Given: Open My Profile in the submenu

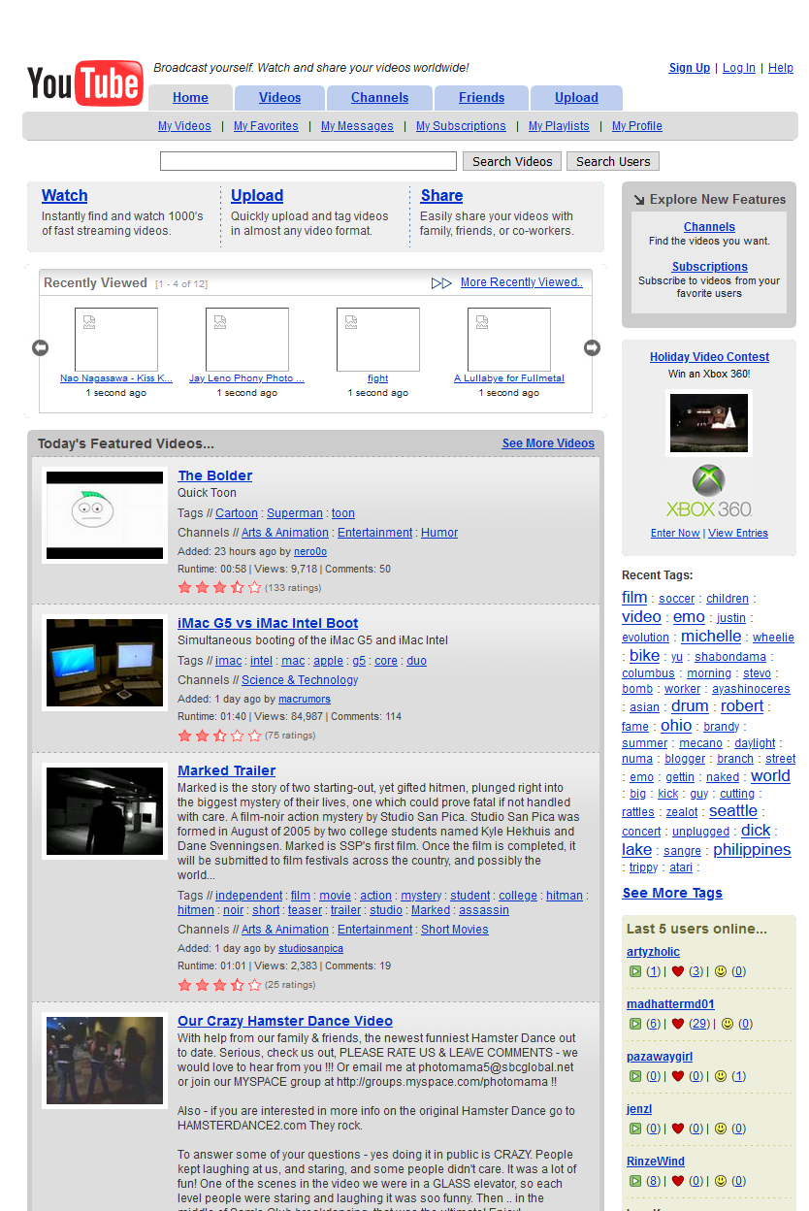Looking at the screenshot, I should click(637, 126).
